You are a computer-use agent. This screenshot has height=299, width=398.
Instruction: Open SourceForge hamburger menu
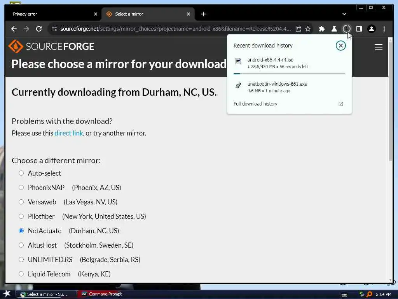[378, 47]
